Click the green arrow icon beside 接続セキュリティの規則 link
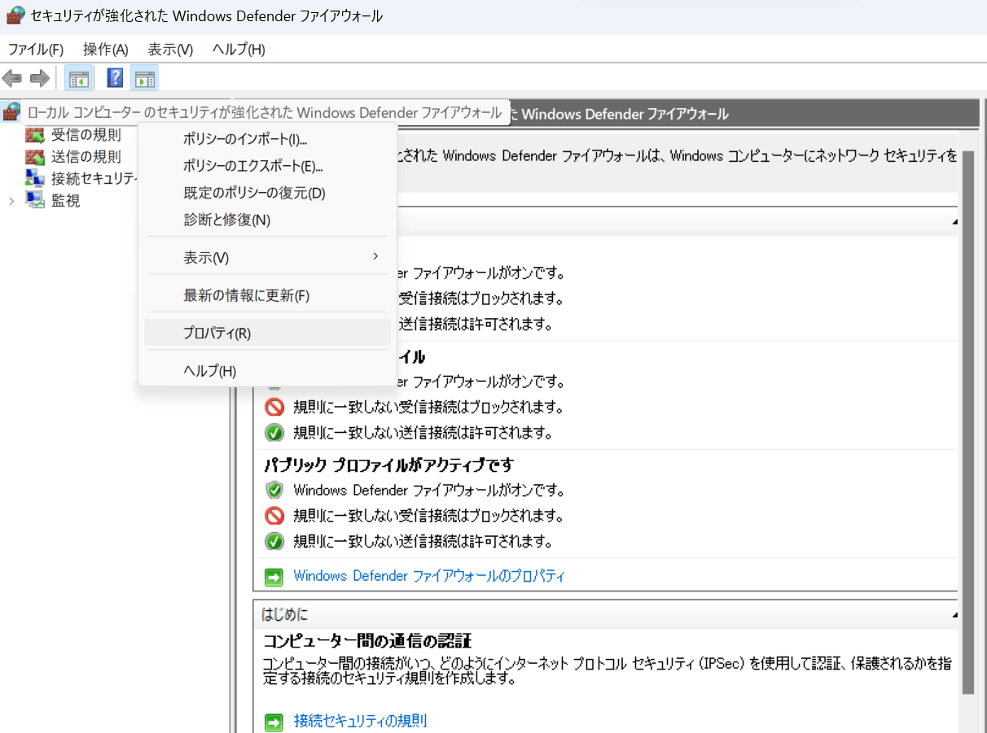Viewport: 987px width, 733px height. click(x=274, y=722)
